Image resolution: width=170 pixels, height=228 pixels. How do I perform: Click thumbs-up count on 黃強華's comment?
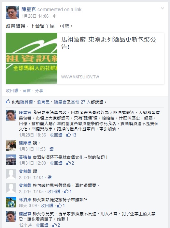click(70, 163)
